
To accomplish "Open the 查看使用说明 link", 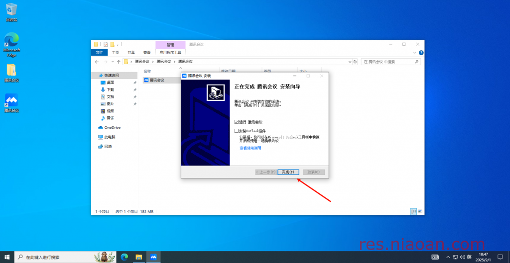I will click(x=251, y=148).
